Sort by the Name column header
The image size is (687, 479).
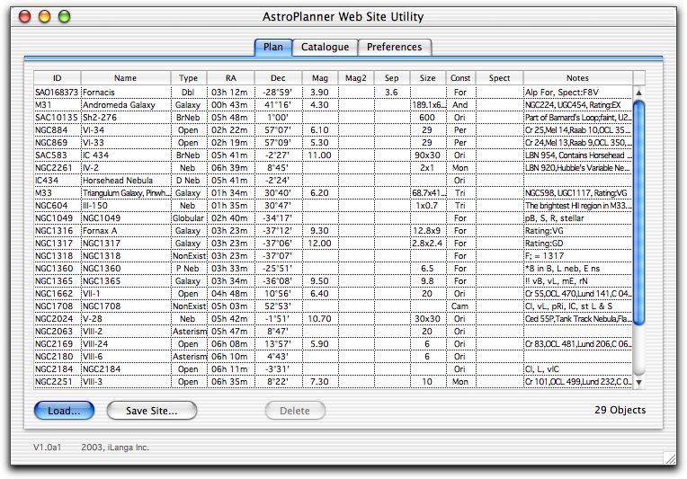(125, 78)
